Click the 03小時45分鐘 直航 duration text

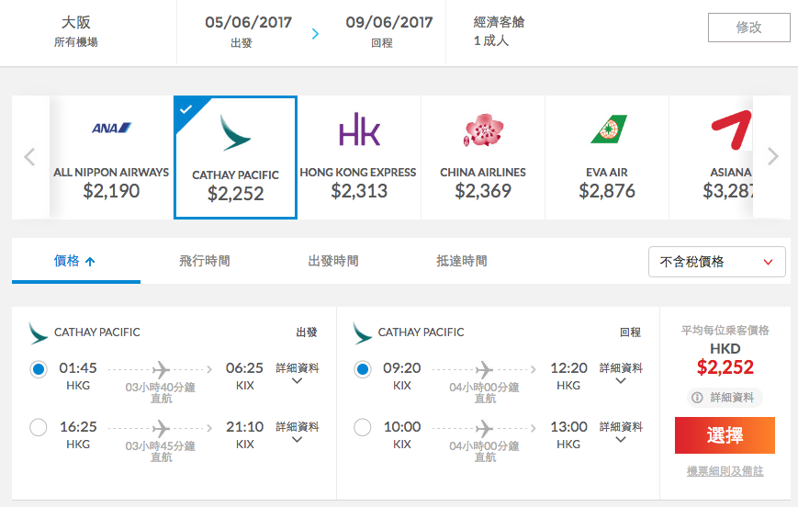point(161,452)
